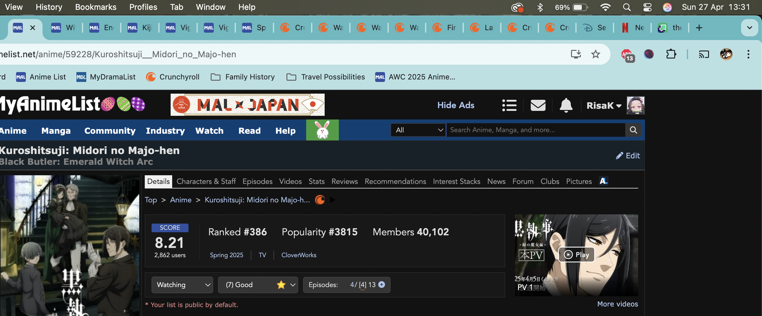The width and height of the screenshot is (762, 316).
Task: Increment watched episodes with plus icon
Action: pos(382,285)
